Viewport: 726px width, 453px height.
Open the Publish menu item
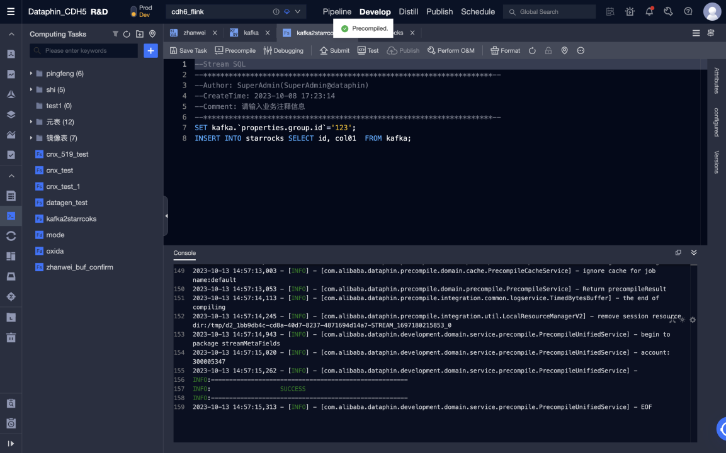point(440,11)
